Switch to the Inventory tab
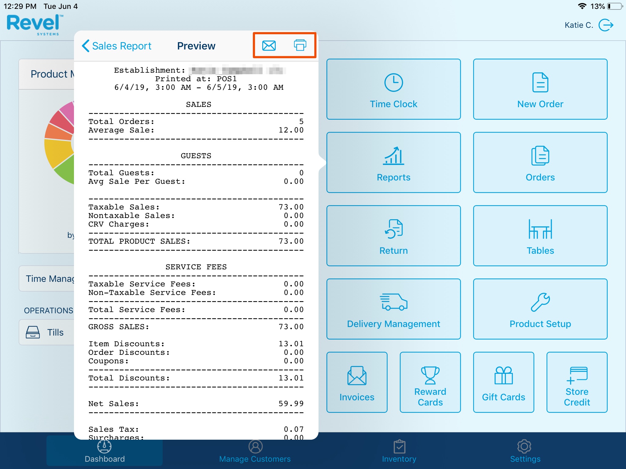This screenshot has width=626, height=469. click(399, 451)
